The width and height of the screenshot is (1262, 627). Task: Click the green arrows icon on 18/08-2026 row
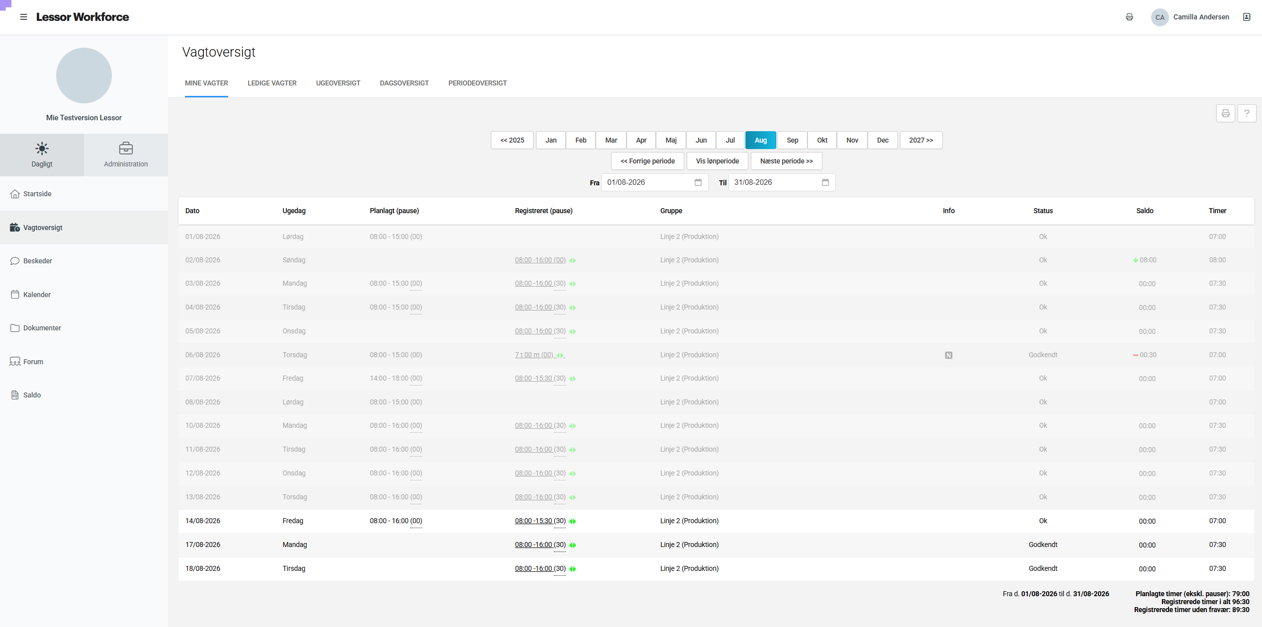coord(572,569)
